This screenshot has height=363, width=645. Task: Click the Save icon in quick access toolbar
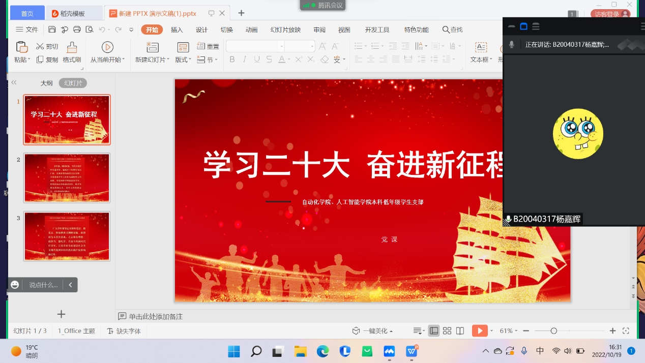(x=52, y=29)
